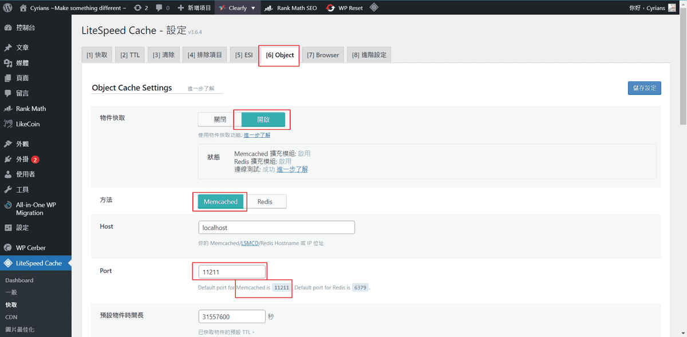Open the 圖片最佳化 image optimization submenu
687x337 pixels.
[19, 330]
